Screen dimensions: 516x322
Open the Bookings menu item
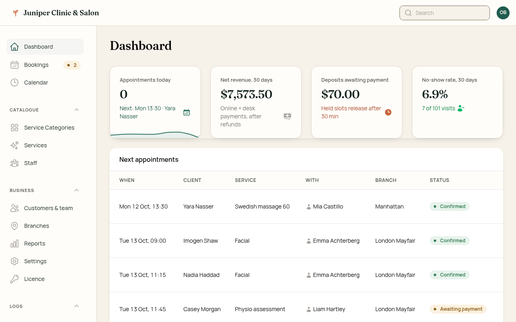click(45, 65)
